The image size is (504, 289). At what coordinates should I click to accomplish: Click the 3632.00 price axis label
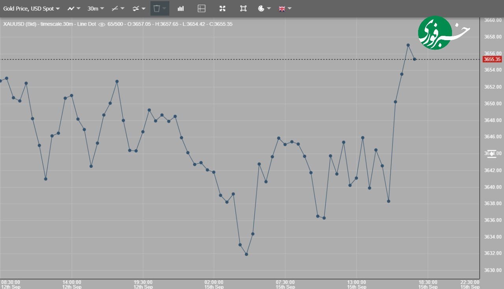(x=493, y=253)
